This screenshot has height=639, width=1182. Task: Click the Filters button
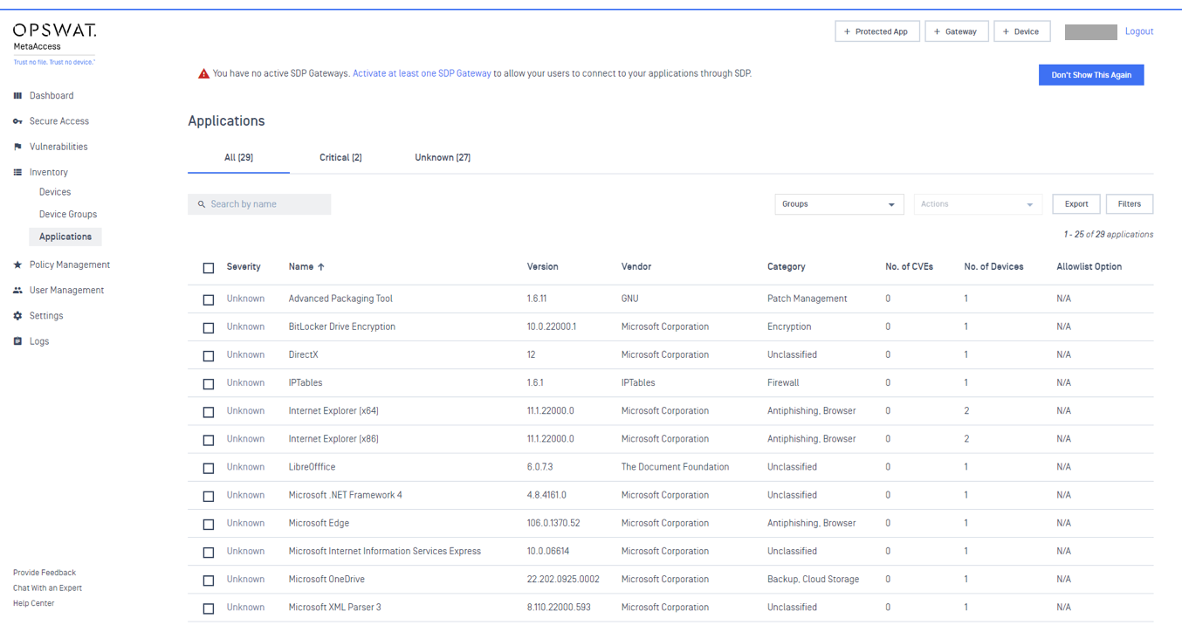pos(1130,204)
